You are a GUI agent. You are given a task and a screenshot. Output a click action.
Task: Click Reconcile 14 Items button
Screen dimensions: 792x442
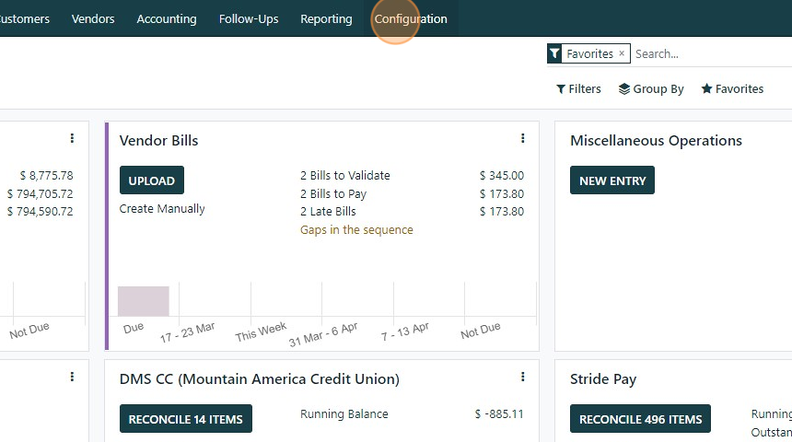pos(185,419)
